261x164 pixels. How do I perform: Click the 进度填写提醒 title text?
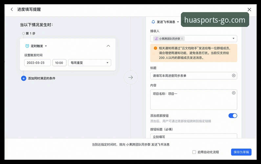coord(29,10)
